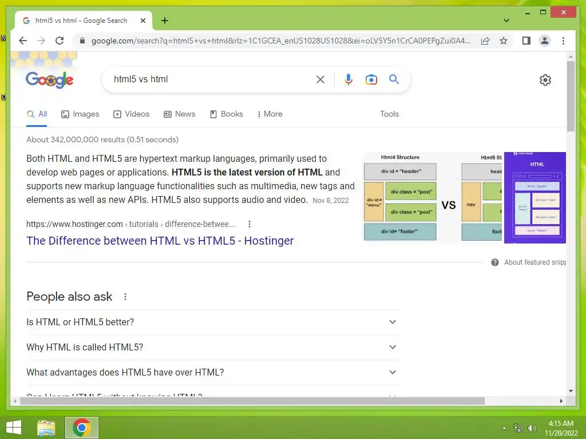The width and height of the screenshot is (586, 439).
Task: Open the More search categories menu
Action: coord(270,114)
